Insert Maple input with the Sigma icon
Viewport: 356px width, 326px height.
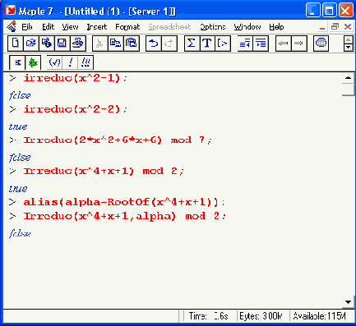tap(192, 44)
